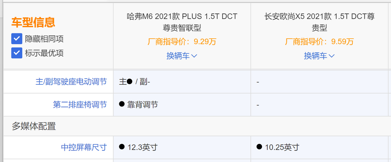The width and height of the screenshot is (391, 162).
Task: Uncheck the 标示最优项 checkbox
Action: pos(17,53)
